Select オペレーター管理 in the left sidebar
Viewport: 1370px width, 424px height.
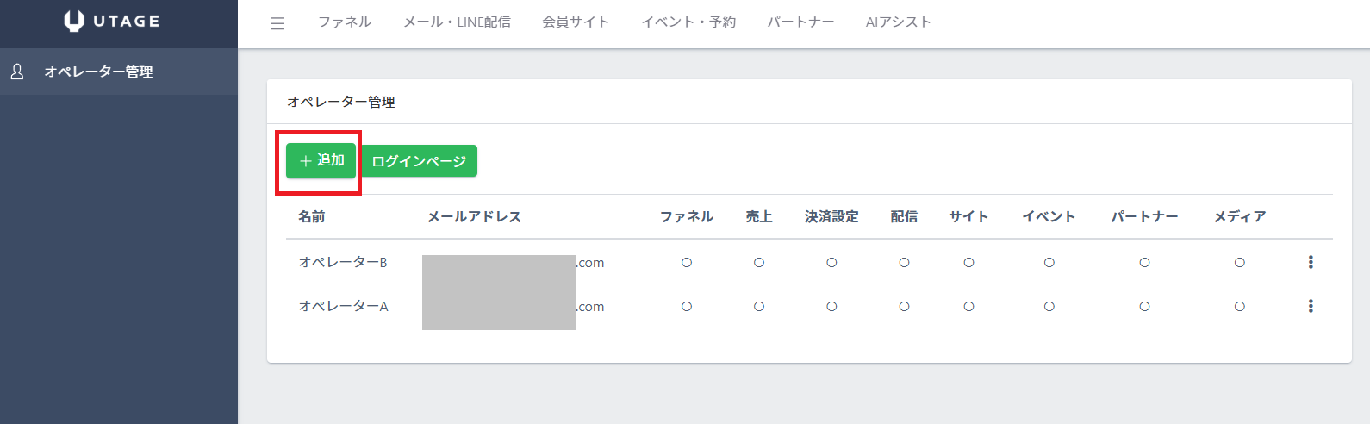coord(98,72)
